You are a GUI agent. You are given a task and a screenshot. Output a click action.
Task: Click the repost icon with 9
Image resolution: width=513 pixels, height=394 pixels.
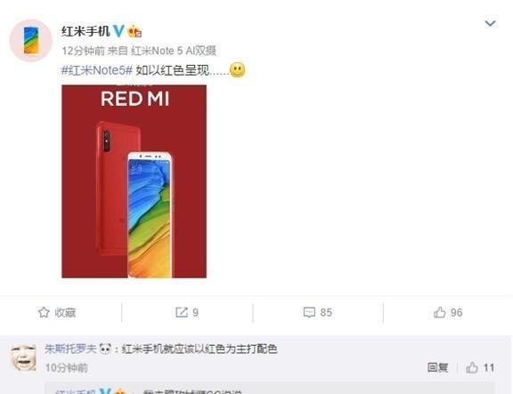(187, 313)
